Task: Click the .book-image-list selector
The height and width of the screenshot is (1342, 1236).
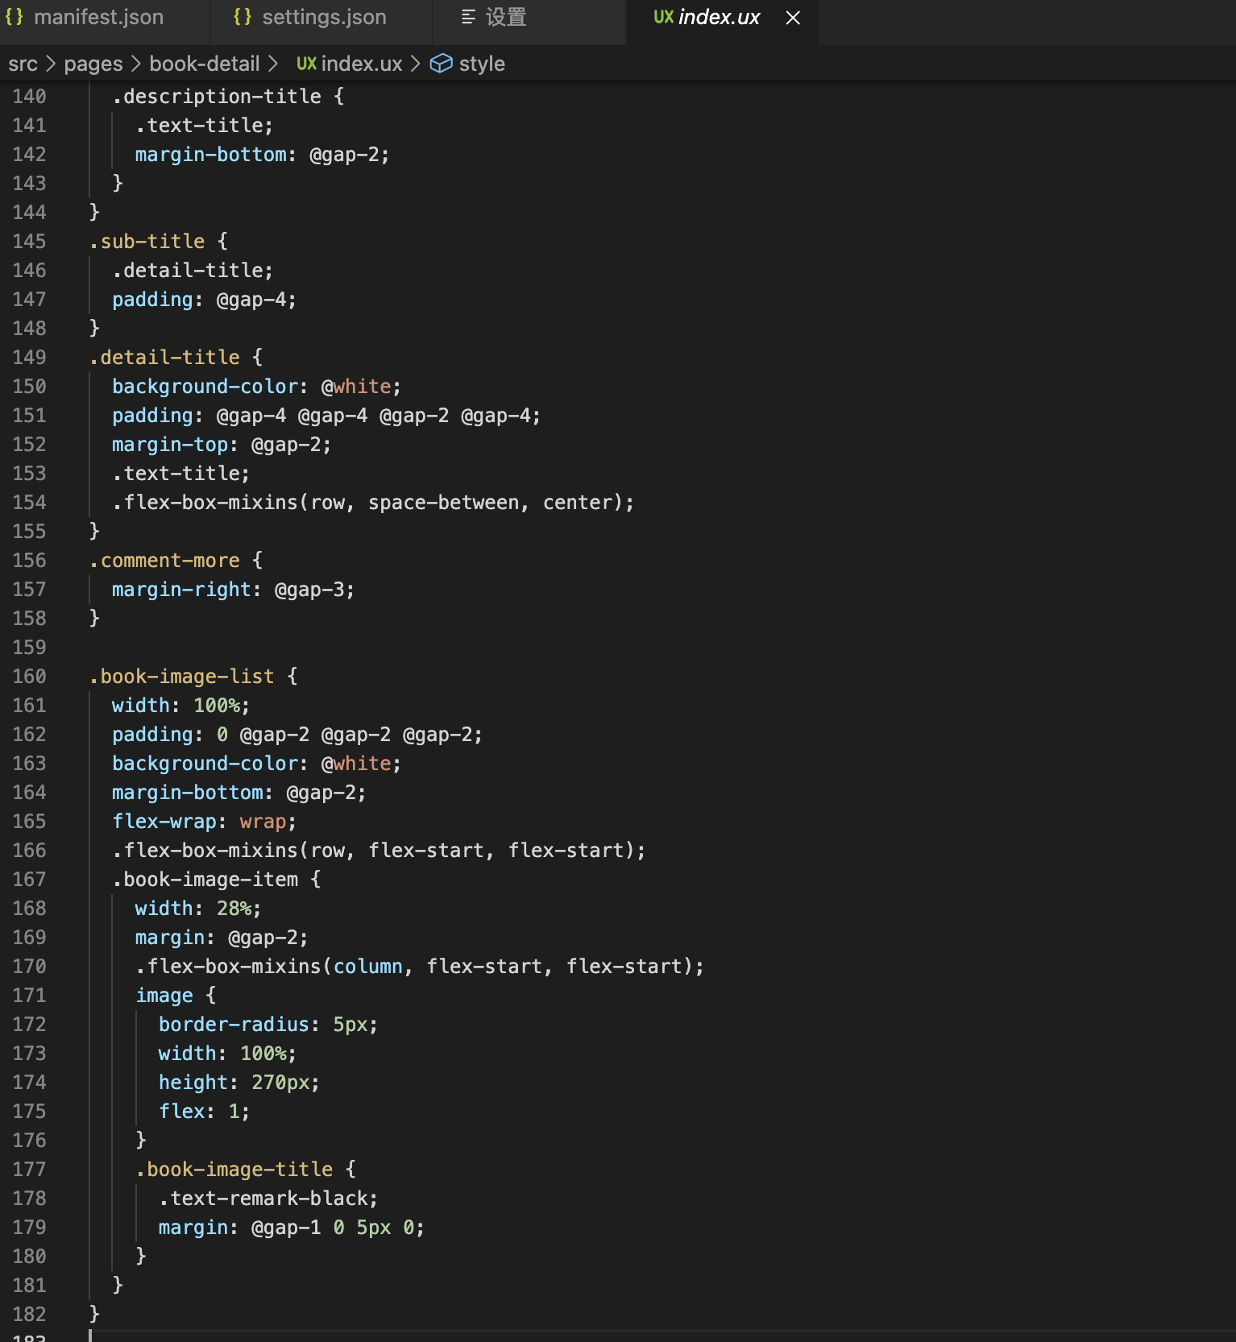Action: point(182,677)
